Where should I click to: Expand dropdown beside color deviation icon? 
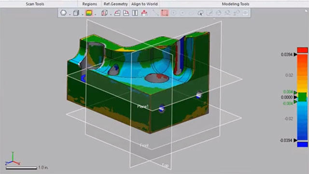pyautogui.click(x=96, y=14)
